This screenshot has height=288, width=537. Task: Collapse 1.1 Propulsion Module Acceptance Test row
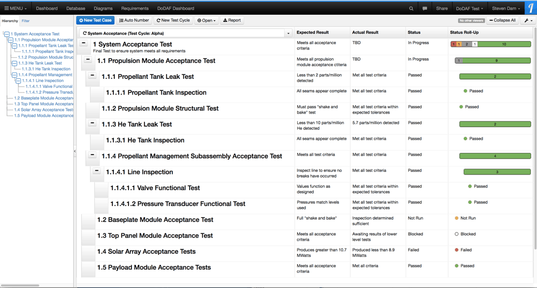[88, 59]
